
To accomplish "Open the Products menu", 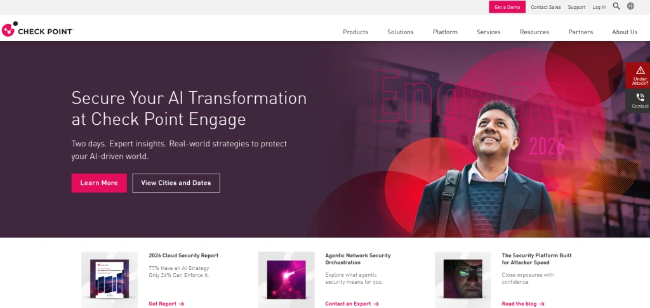I will [355, 32].
